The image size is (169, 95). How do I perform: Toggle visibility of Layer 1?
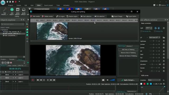coord(1,82)
